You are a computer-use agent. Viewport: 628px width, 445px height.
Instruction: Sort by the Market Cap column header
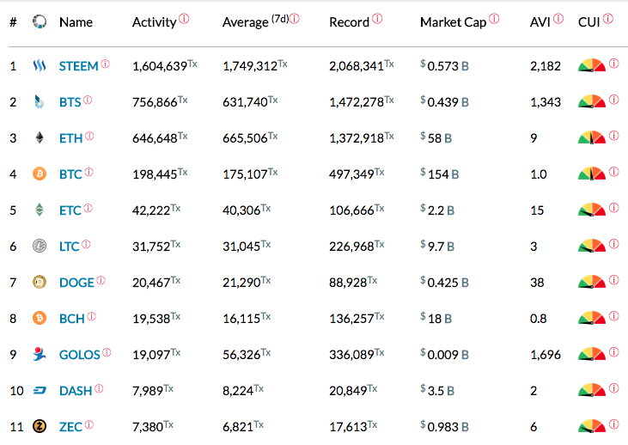pos(453,22)
